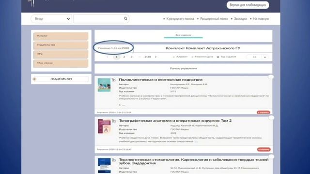The image size is (310, 174).
Task: Open Поликлиническая и неотложная педиатрия book cover
Action: click(x=104, y=85)
